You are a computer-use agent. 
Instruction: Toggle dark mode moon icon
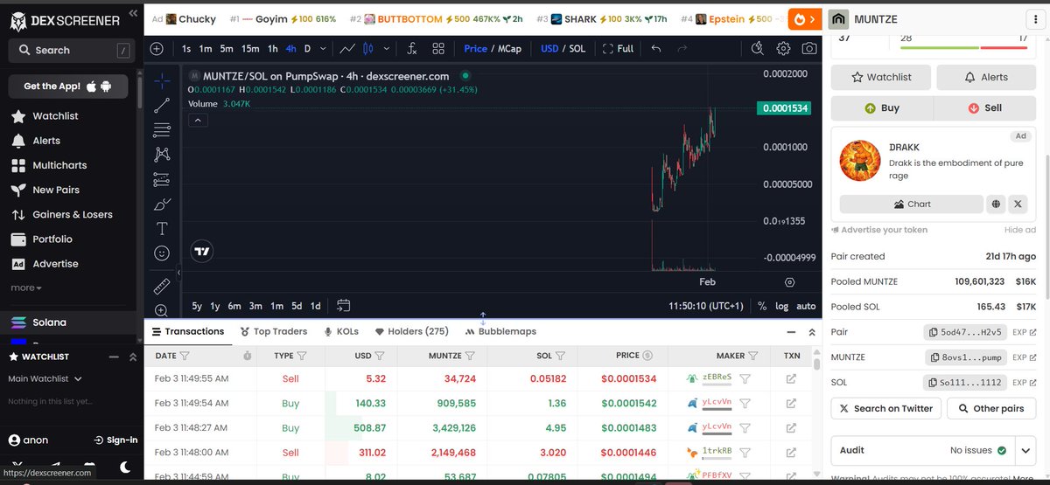tap(125, 466)
